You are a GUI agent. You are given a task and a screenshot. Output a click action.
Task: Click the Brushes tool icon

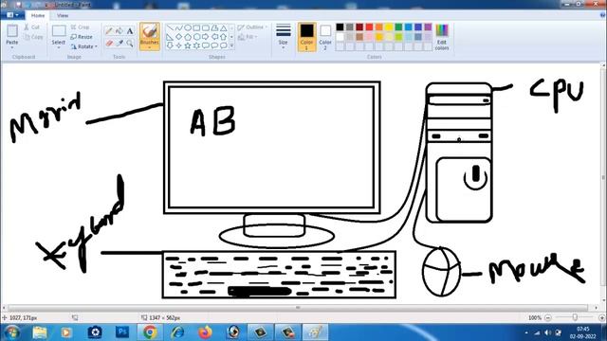pyautogui.click(x=150, y=31)
